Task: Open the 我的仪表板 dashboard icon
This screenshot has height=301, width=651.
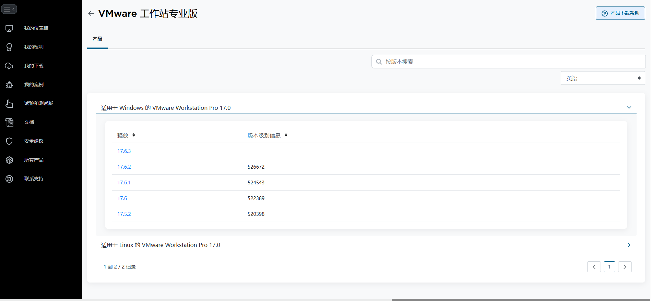Action: click(x=9, y=28)
